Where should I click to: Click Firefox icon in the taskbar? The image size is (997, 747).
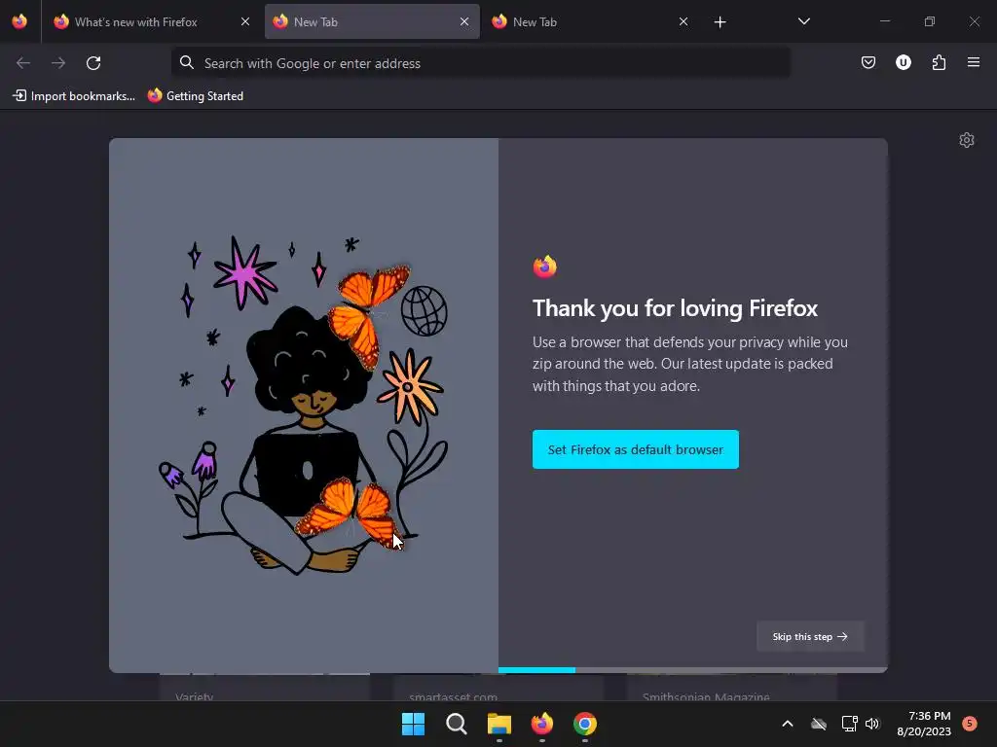click(542, 724)
